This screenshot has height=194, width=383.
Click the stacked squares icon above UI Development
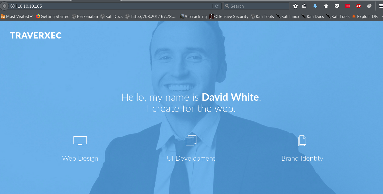pos(191,141)
